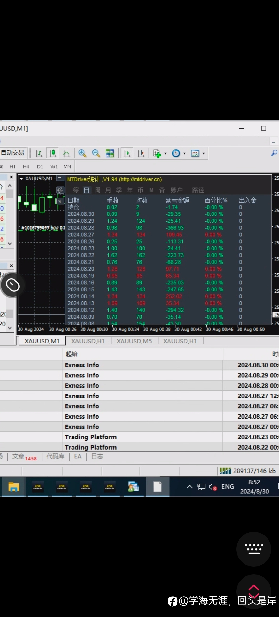Switch to the XAUUSD,M1 chart tab
Image resolution: width=279 pixels, height=617 pixels.
(x=42, y=341)
